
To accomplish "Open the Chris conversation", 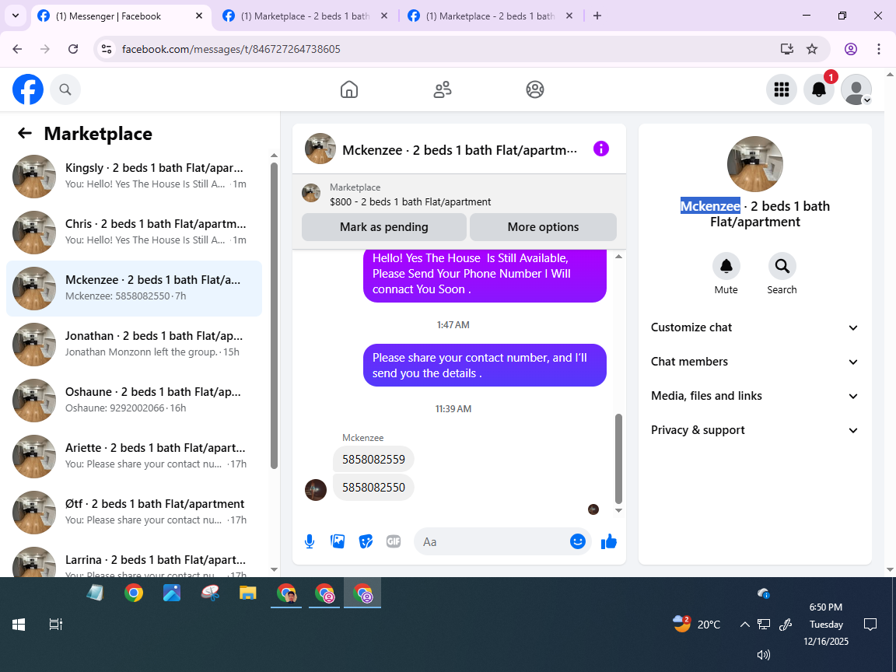I will pos(135,233).
